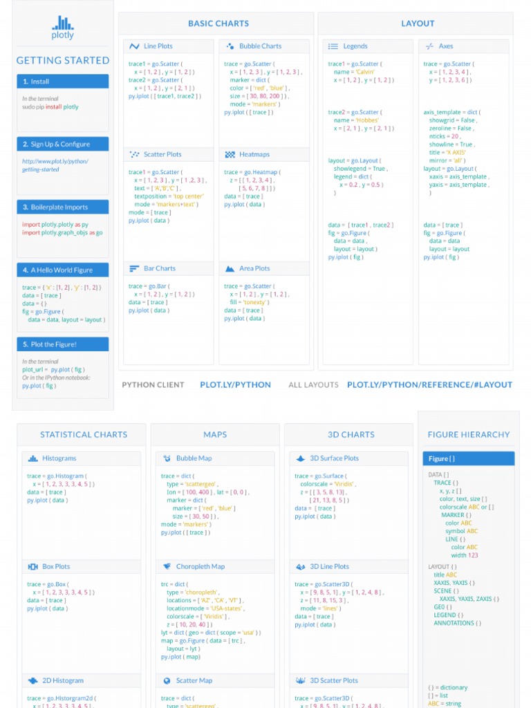Select the Bubble Charts icon
This screenshot has height=708, width=531.
230,46
